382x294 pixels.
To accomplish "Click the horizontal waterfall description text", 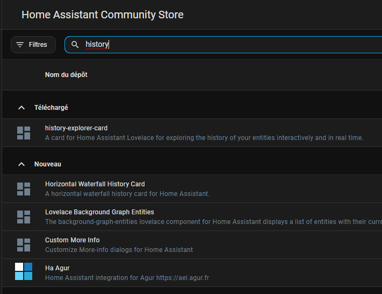I will coord(127,194).
